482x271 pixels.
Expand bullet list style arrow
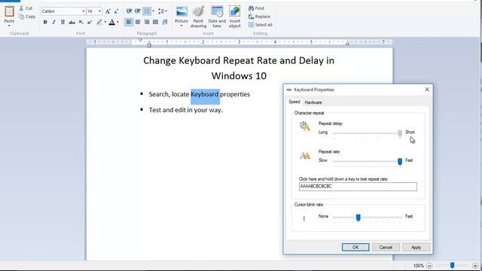154,11
